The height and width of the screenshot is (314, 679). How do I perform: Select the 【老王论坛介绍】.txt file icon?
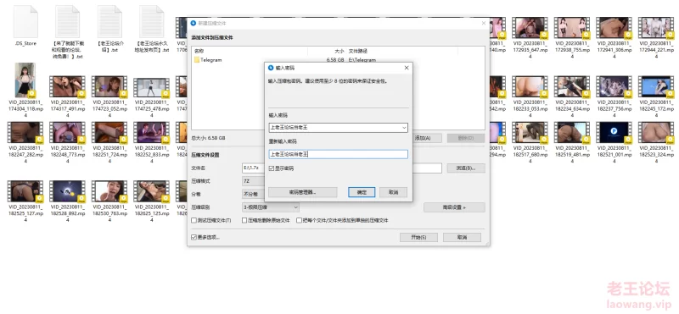(x=109, y=22)
